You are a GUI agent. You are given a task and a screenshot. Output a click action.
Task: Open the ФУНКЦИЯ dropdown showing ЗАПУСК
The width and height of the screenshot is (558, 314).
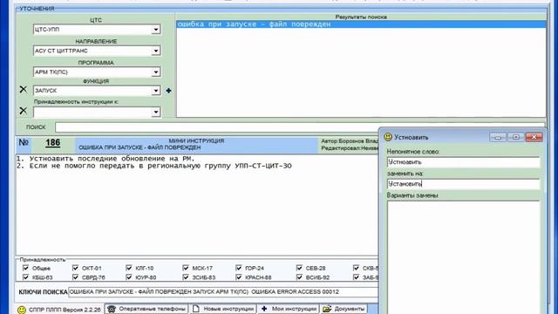(156, 91)
